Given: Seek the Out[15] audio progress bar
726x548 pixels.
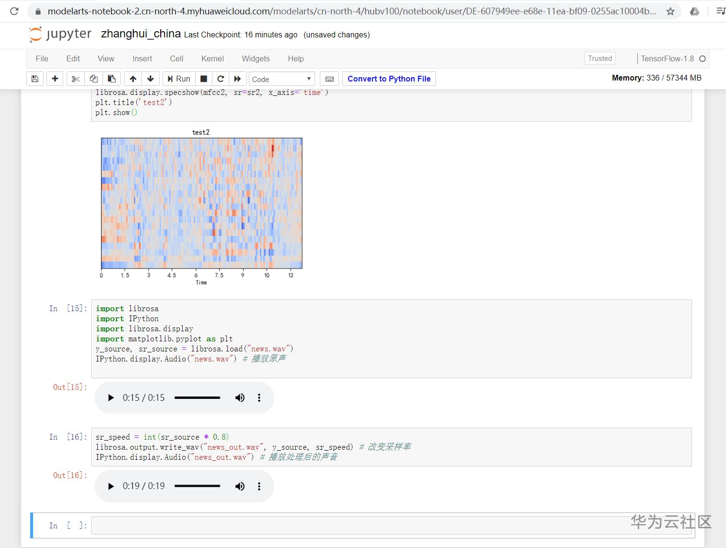Looking at the screenshot, I should point(197,397).
